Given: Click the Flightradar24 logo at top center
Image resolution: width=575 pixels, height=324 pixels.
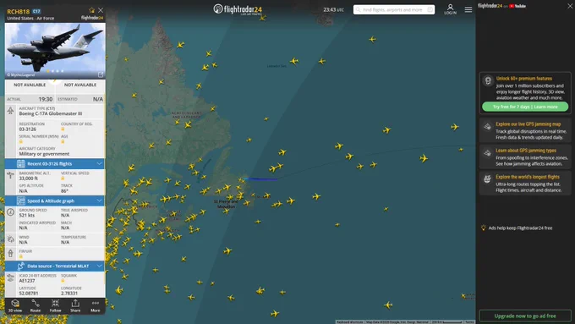Looking at the screenshot, I should 238,9.
